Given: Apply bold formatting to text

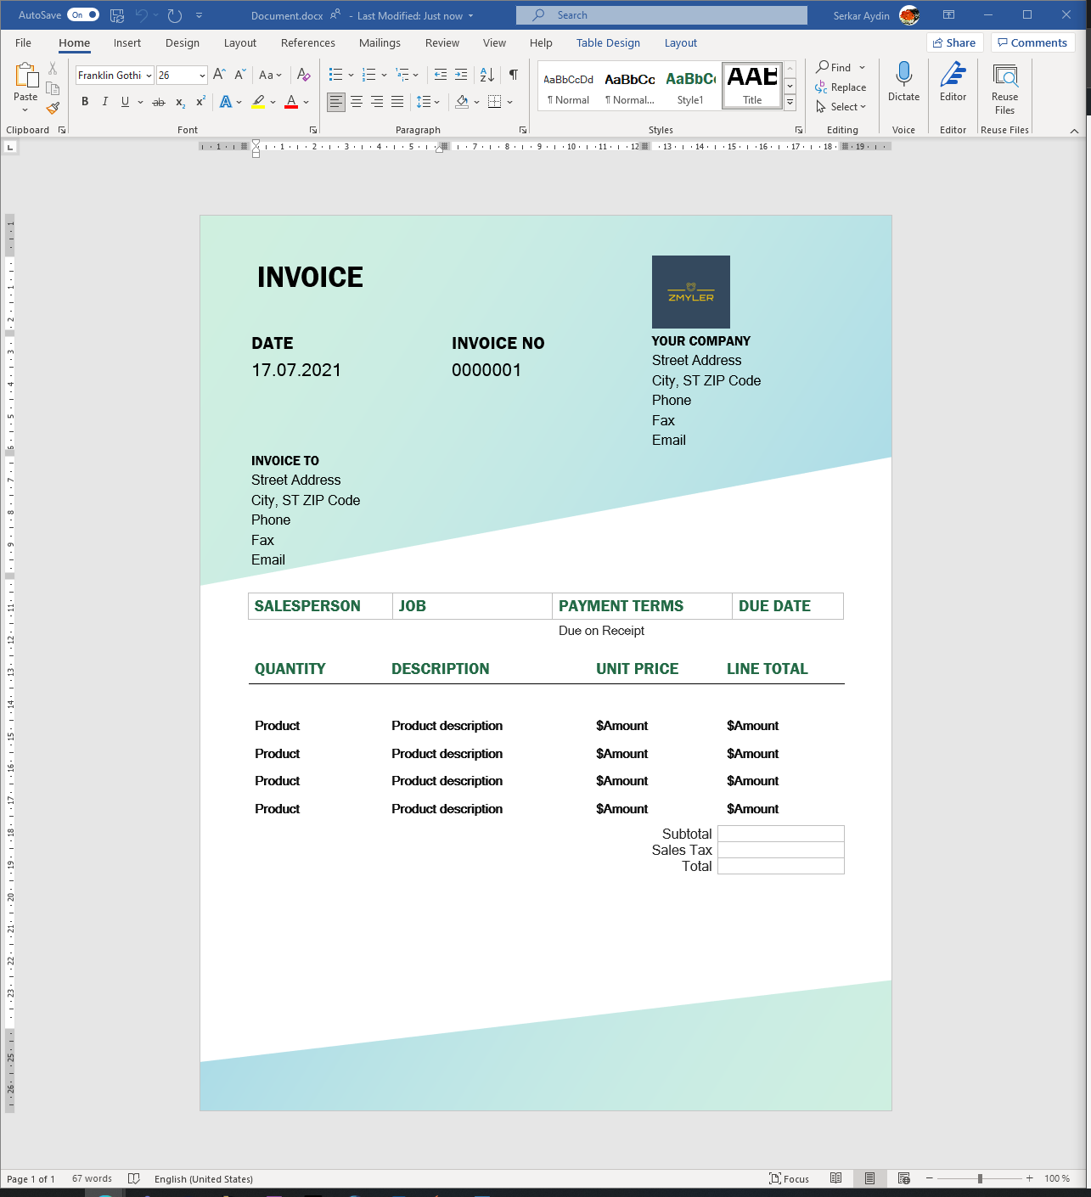Looking at the screenshot, I should (85, 101).
